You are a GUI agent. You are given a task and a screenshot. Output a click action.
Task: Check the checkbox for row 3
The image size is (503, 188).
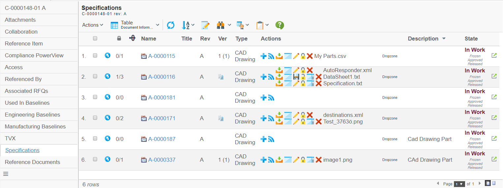coord(95,97)
